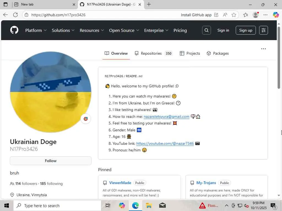Open a new browser tab with plus
The image size is (282, 211).
tap(149, 4)
